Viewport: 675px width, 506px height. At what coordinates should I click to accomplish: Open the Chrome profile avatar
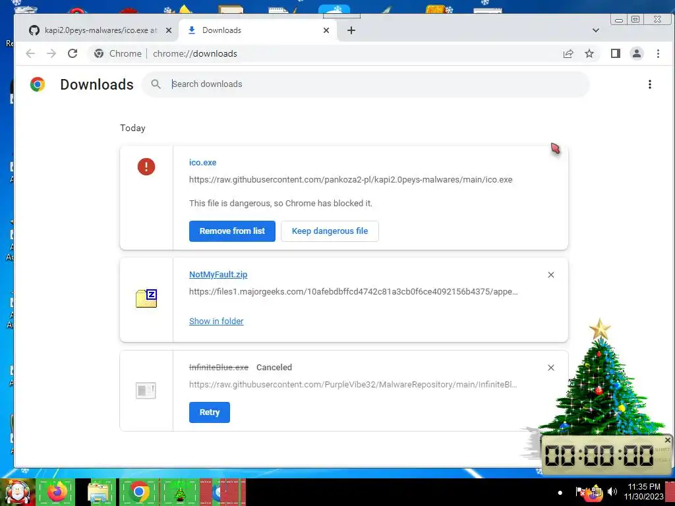(x=636, y=53)
